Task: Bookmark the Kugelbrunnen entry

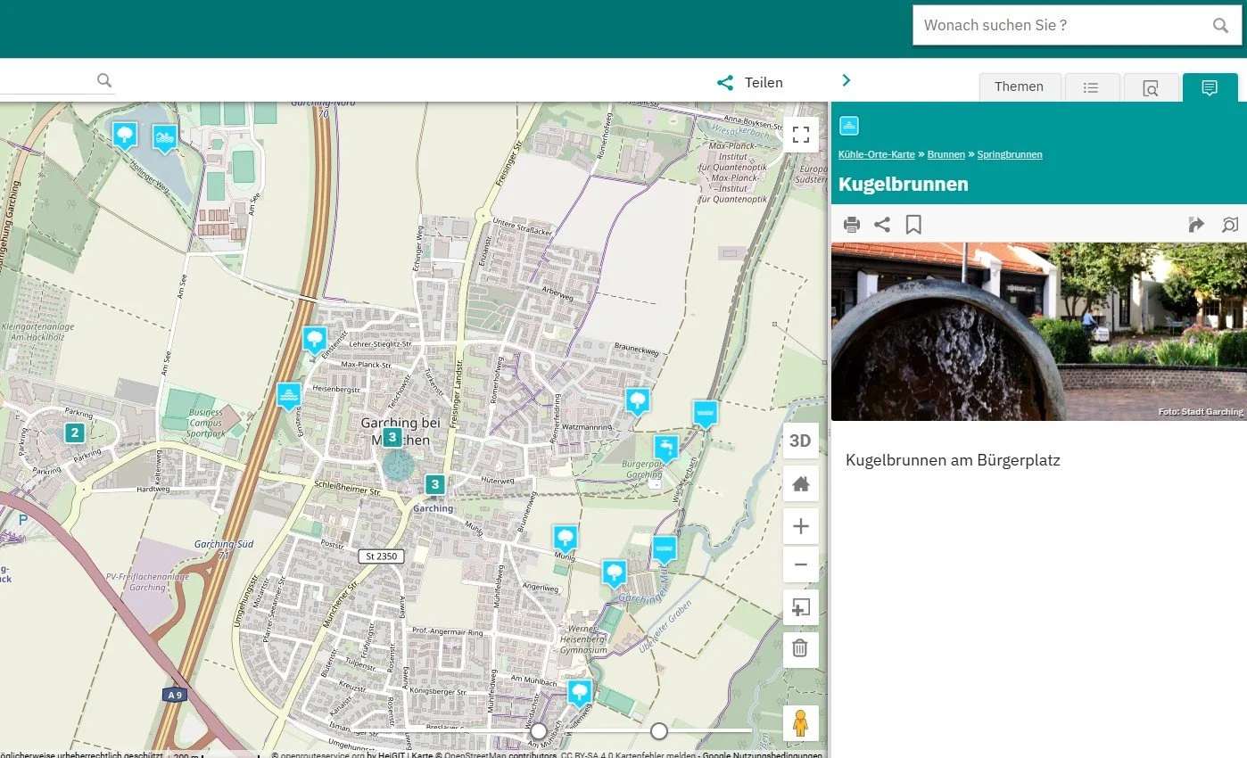Action: [913, 225]
